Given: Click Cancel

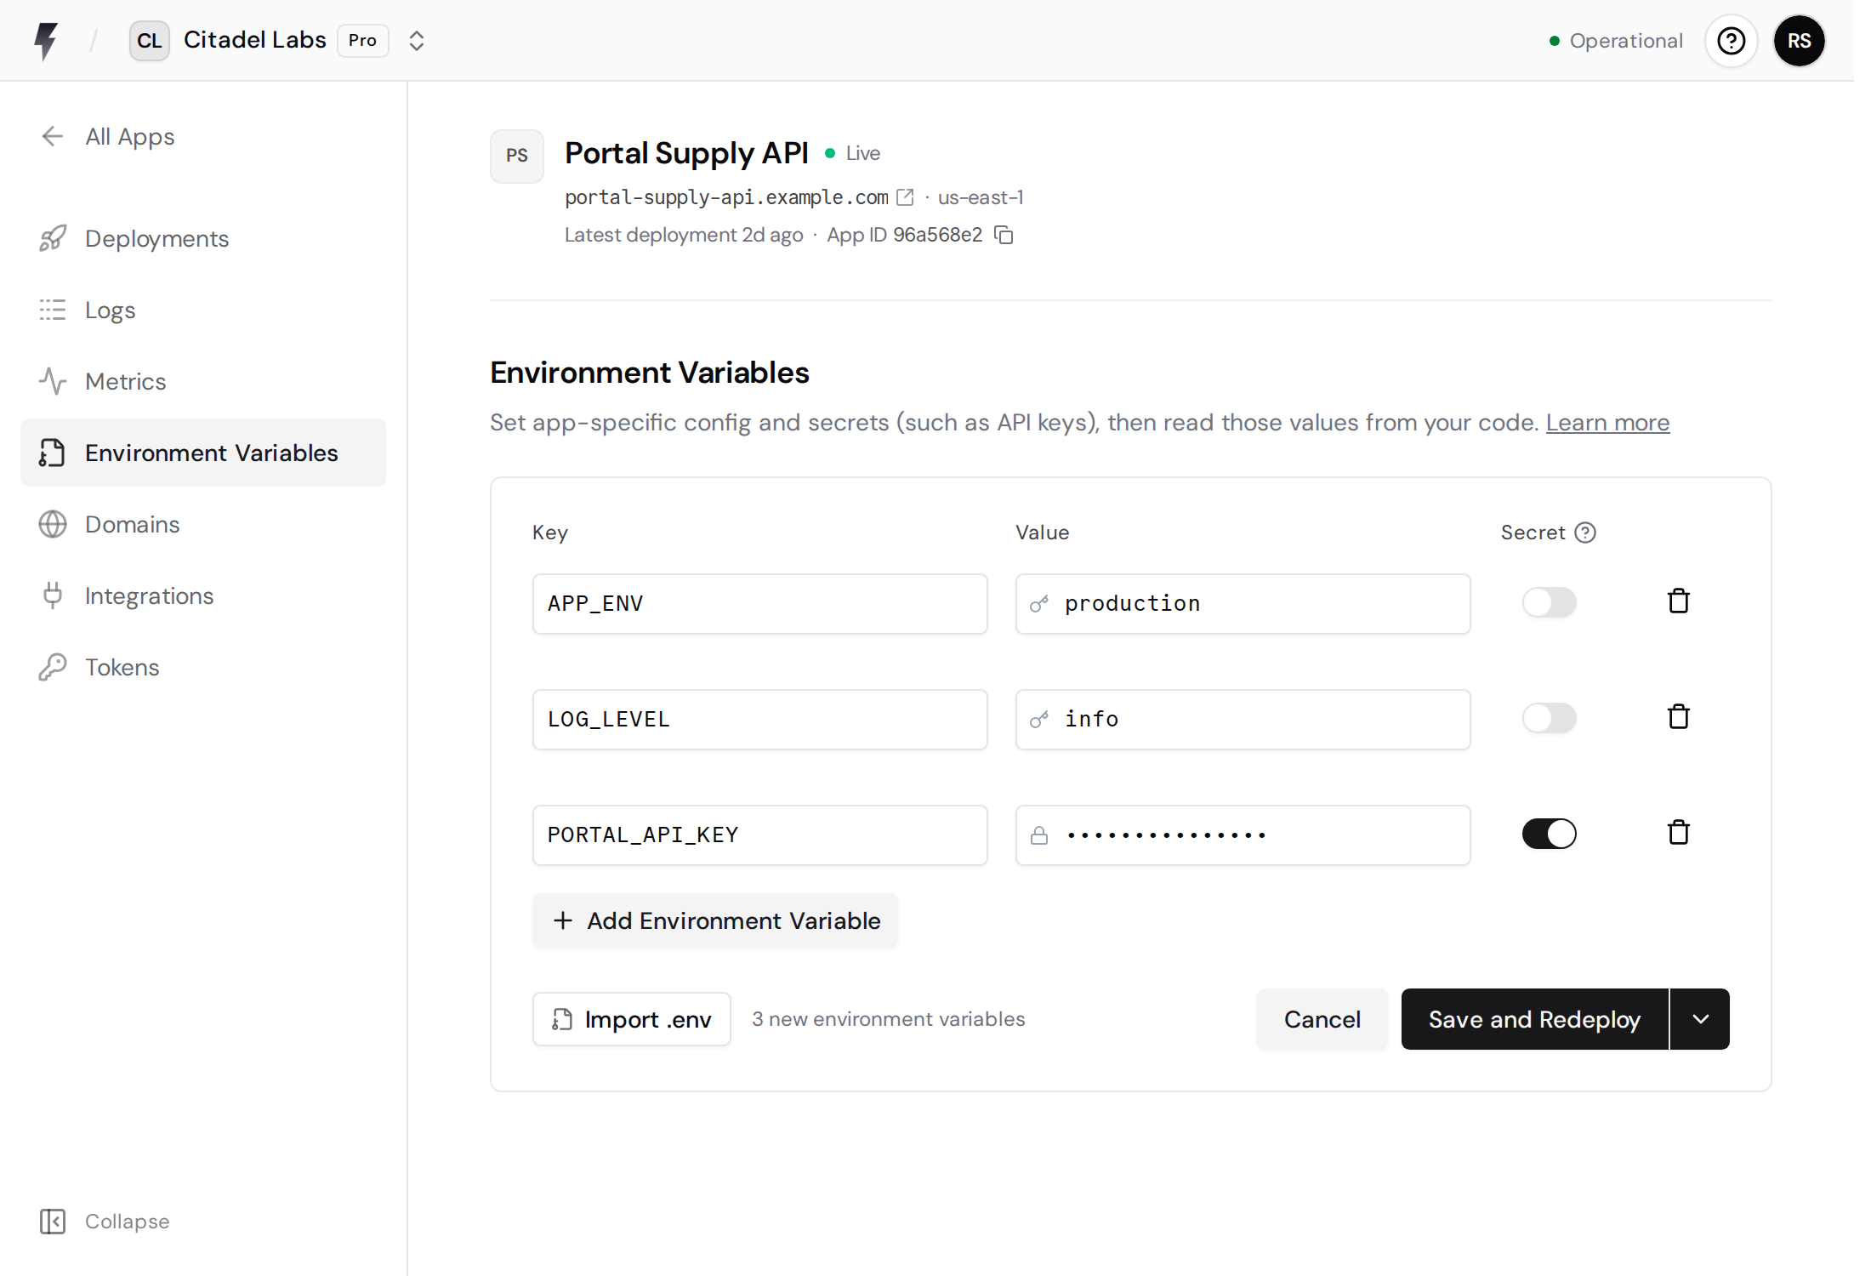Looking at the screenshot, I should 1322,1019.
